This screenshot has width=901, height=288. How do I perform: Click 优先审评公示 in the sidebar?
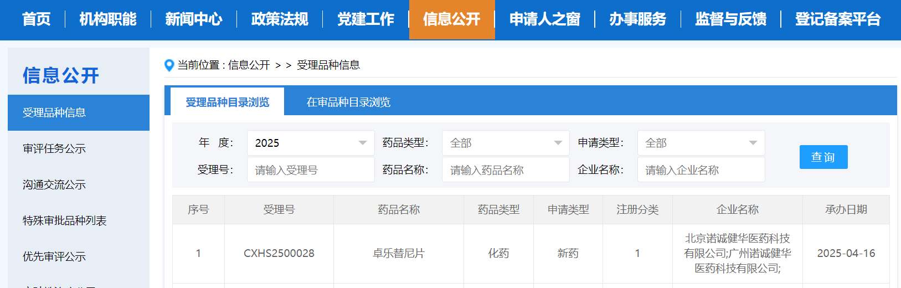(x=54, y=256)
